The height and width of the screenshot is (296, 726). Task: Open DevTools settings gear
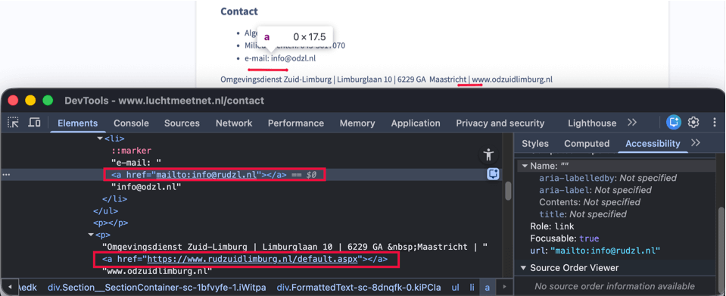coord(693,123)
